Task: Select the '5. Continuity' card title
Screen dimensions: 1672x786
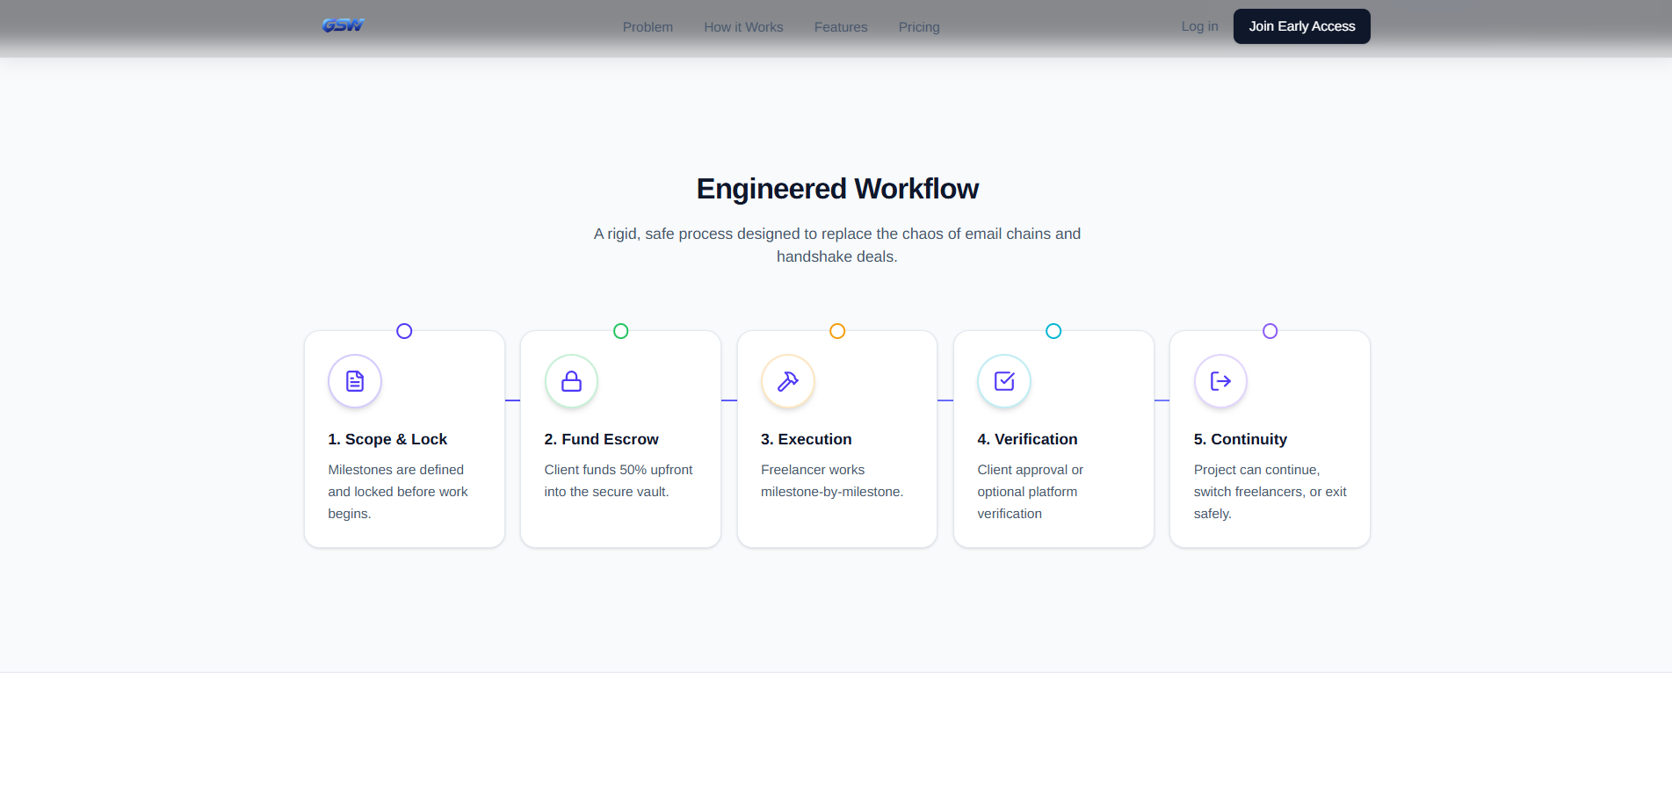Action: [1240, 439]
